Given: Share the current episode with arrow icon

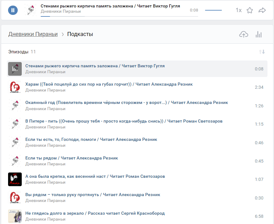Looking at the screenshot, I should coord(262,10).
